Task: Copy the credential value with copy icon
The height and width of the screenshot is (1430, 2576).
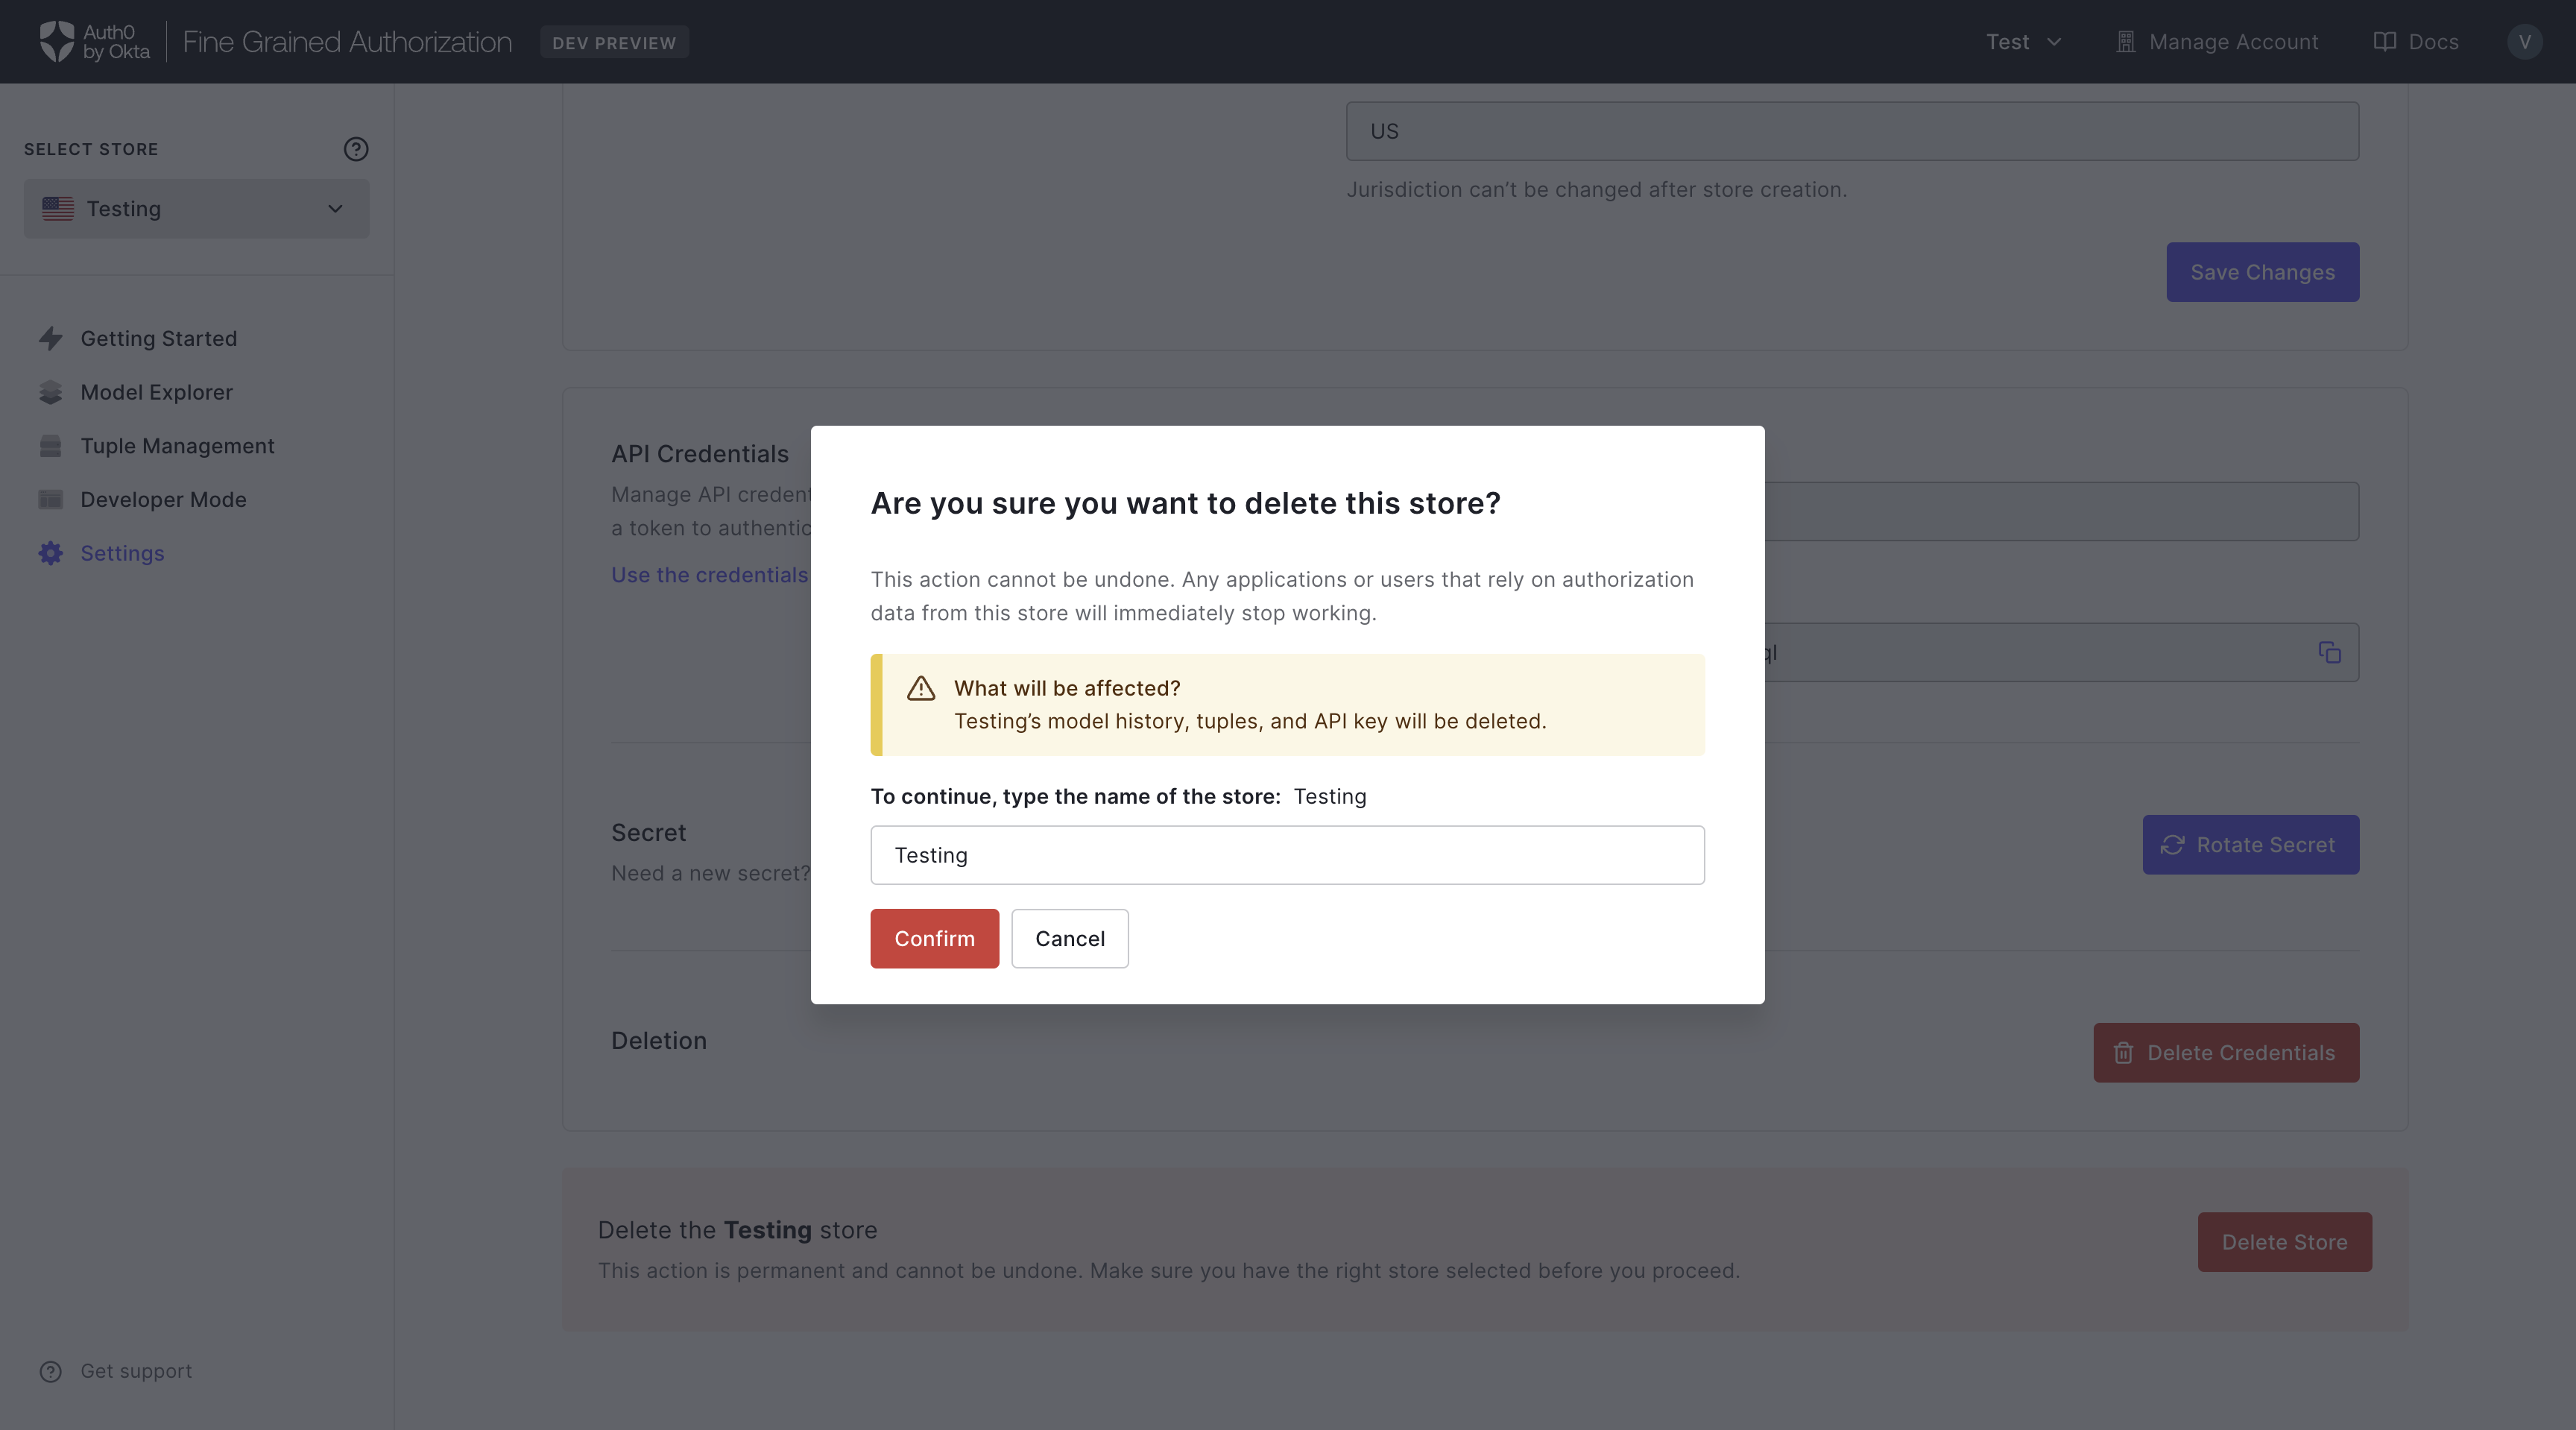Action: pos(2330,652)
